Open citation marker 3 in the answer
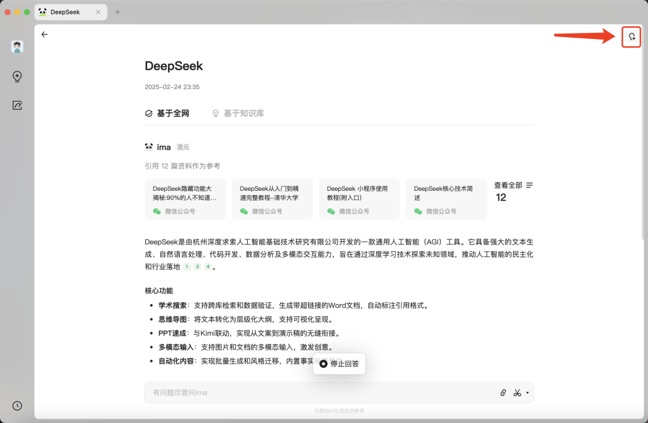This screenshot has height=423, width=648. coord(197,266)
